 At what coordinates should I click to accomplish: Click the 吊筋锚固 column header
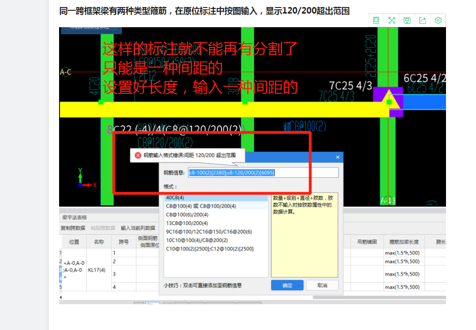(367, 242)
